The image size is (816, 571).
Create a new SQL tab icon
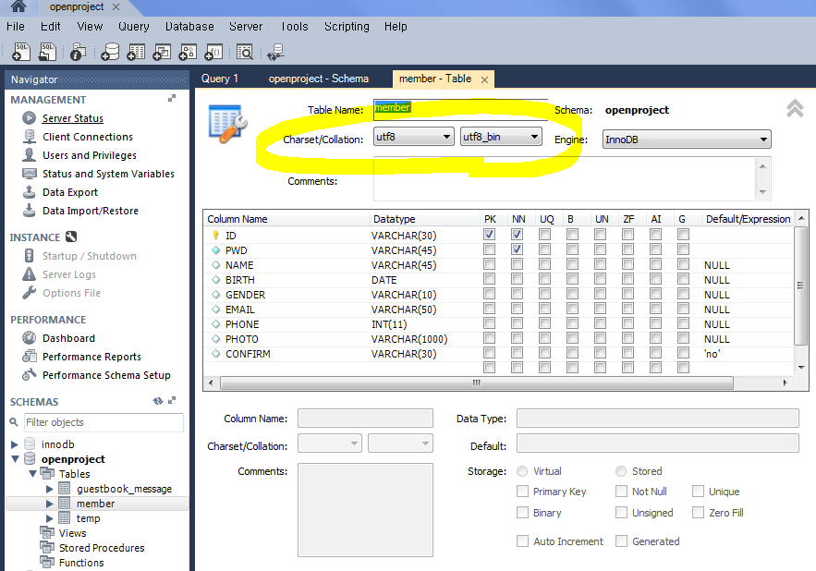click(x=21, y=52)
